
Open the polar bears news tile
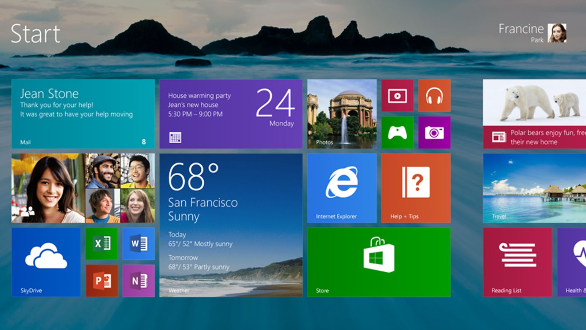535,114
